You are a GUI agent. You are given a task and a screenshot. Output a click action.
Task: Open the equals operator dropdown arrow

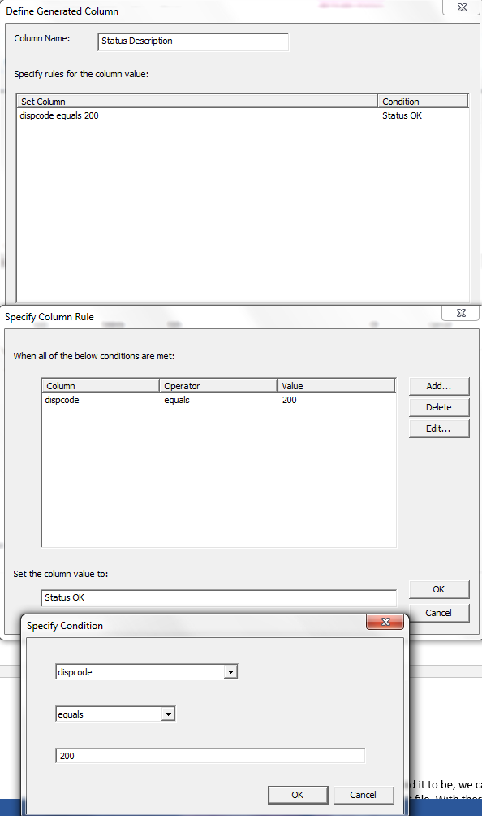point(168,714)
